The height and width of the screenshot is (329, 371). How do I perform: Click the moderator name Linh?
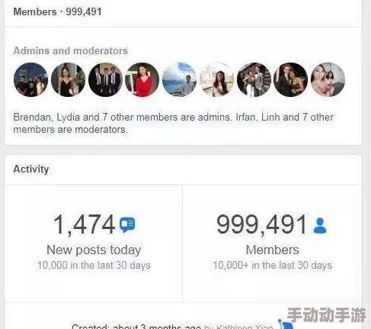tap(270, 118)
